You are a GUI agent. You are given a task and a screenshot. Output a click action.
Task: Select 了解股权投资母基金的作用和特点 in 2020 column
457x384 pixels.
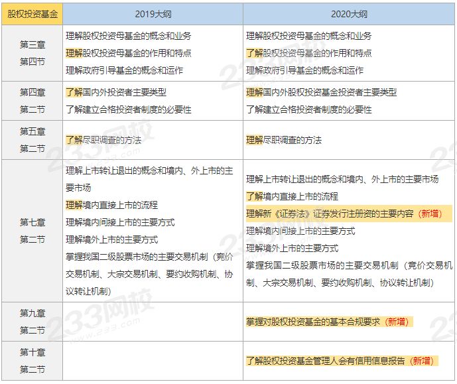(x=309, y=53)
